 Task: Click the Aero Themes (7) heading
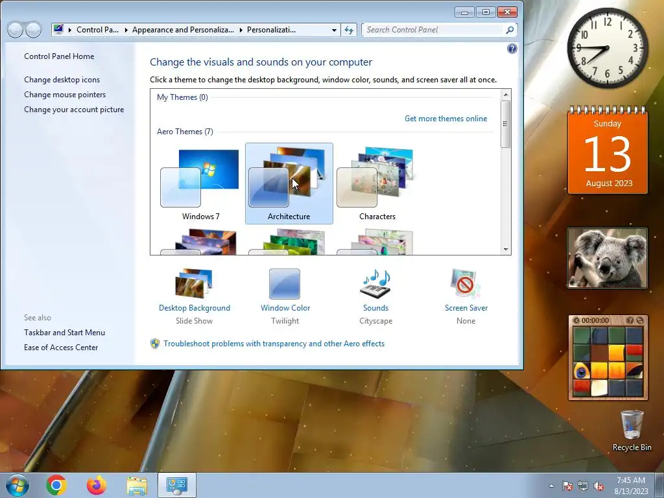(x=185, y=131)
